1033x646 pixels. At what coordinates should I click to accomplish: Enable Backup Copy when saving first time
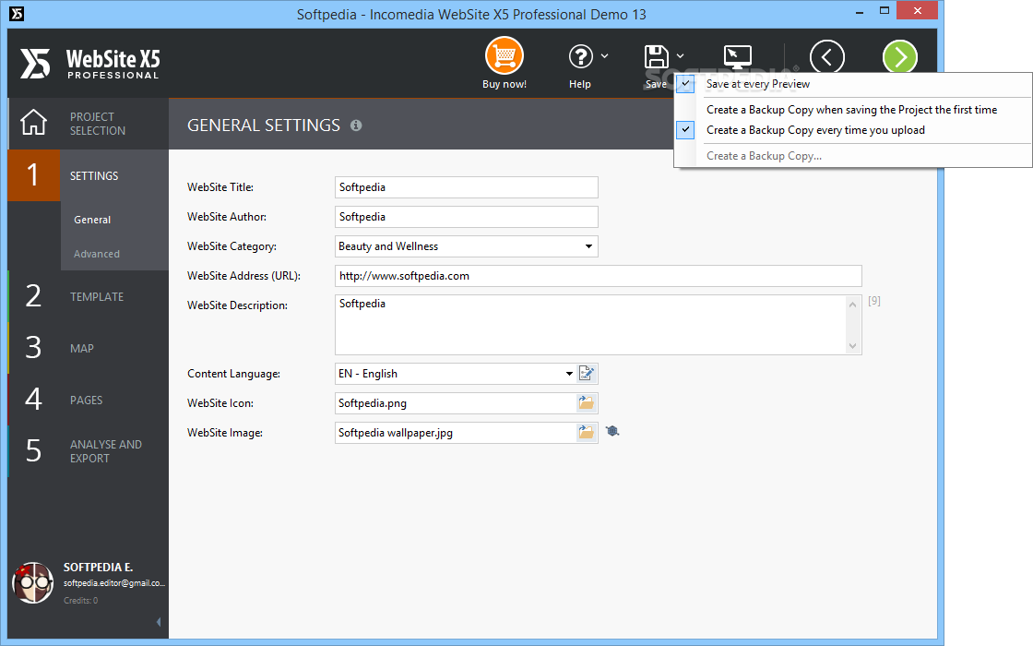coord(852,110)
